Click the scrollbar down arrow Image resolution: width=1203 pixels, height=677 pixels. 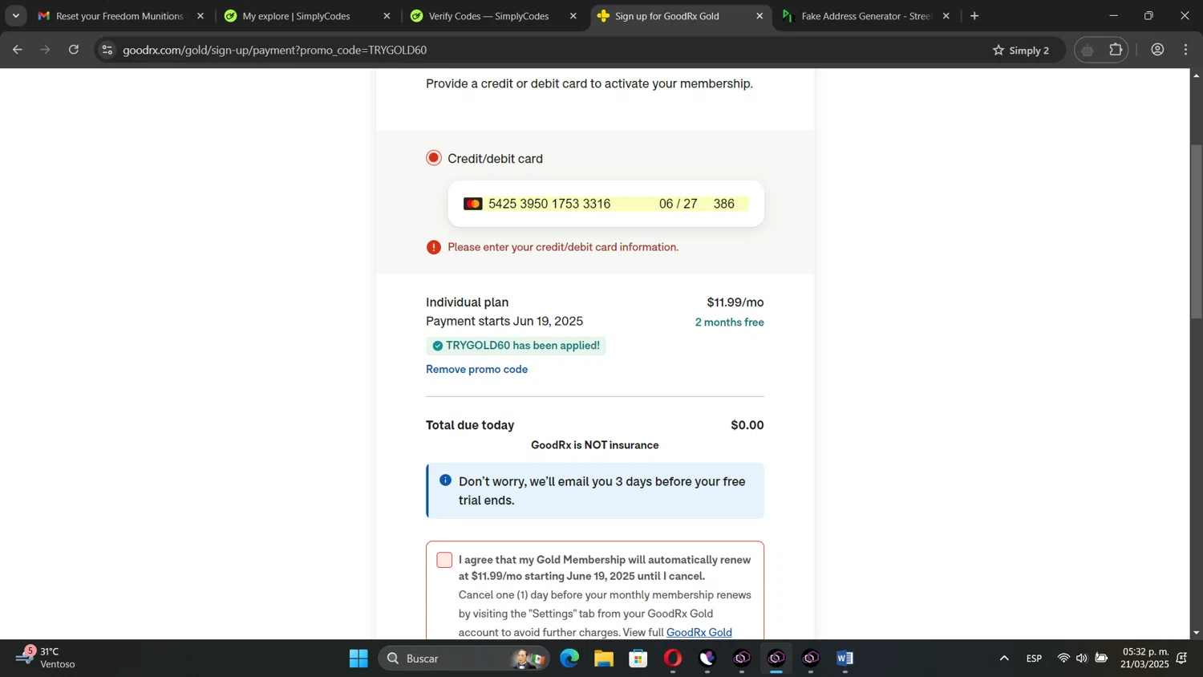[x=1196, y=633]
